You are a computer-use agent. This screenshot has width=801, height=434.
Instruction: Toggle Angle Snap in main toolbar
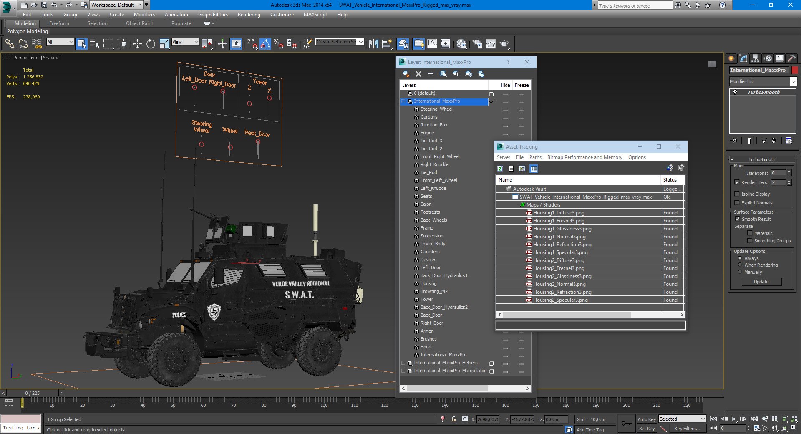coord(265,43)
